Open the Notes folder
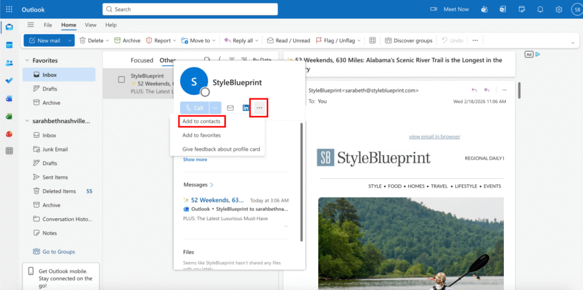This screenshot has height=290, width=583. point(59,233)
